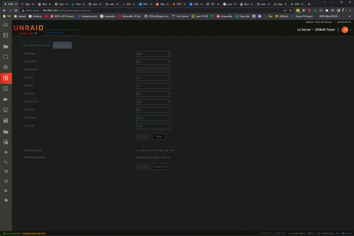
Task: Click the greyed Apply button
Action: click(143, 137)
